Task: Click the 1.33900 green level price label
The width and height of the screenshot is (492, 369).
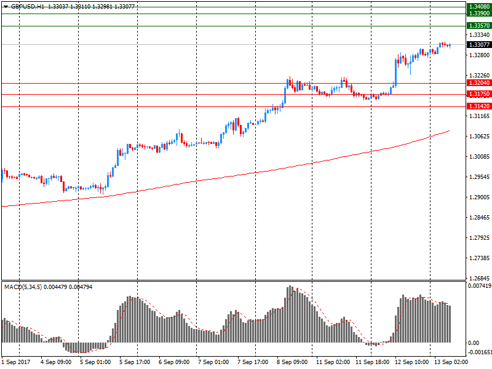Action: 479,14
